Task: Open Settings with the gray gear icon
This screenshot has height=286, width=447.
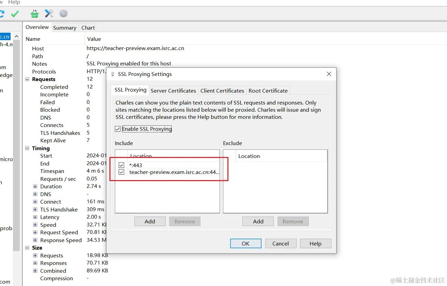Action: [63, 14]
